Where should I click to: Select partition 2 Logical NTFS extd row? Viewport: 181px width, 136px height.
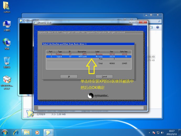click(x=89, y=57)
